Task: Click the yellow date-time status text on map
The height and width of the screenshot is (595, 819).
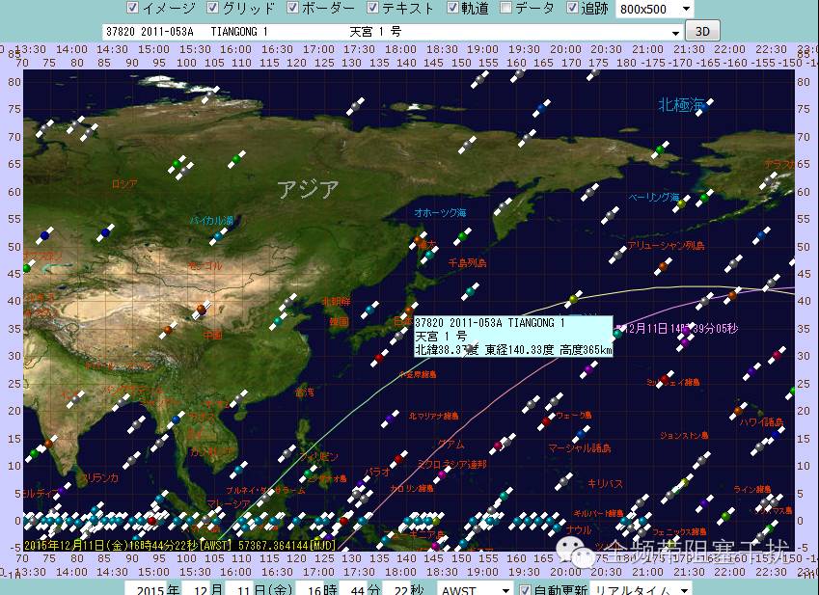Action: click(x=180, y=545)
